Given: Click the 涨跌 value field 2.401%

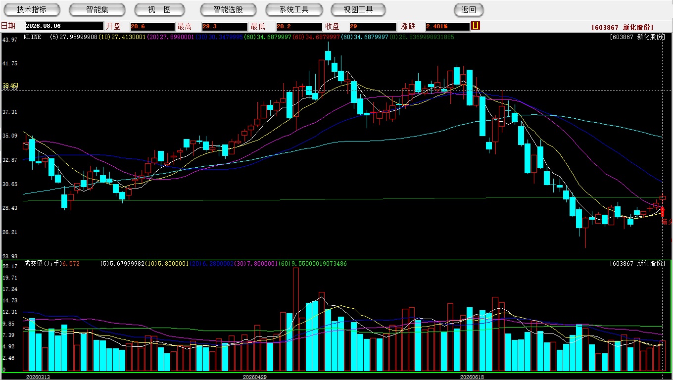Looking at the screenshot, I should [447, 26].
